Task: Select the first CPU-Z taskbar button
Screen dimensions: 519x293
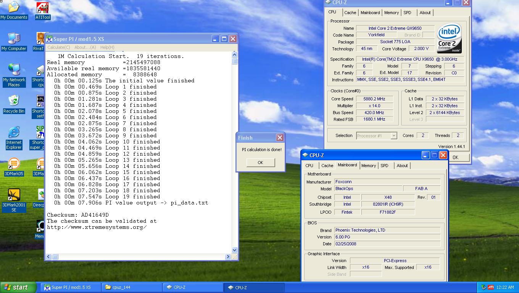Action: point(193,287)
